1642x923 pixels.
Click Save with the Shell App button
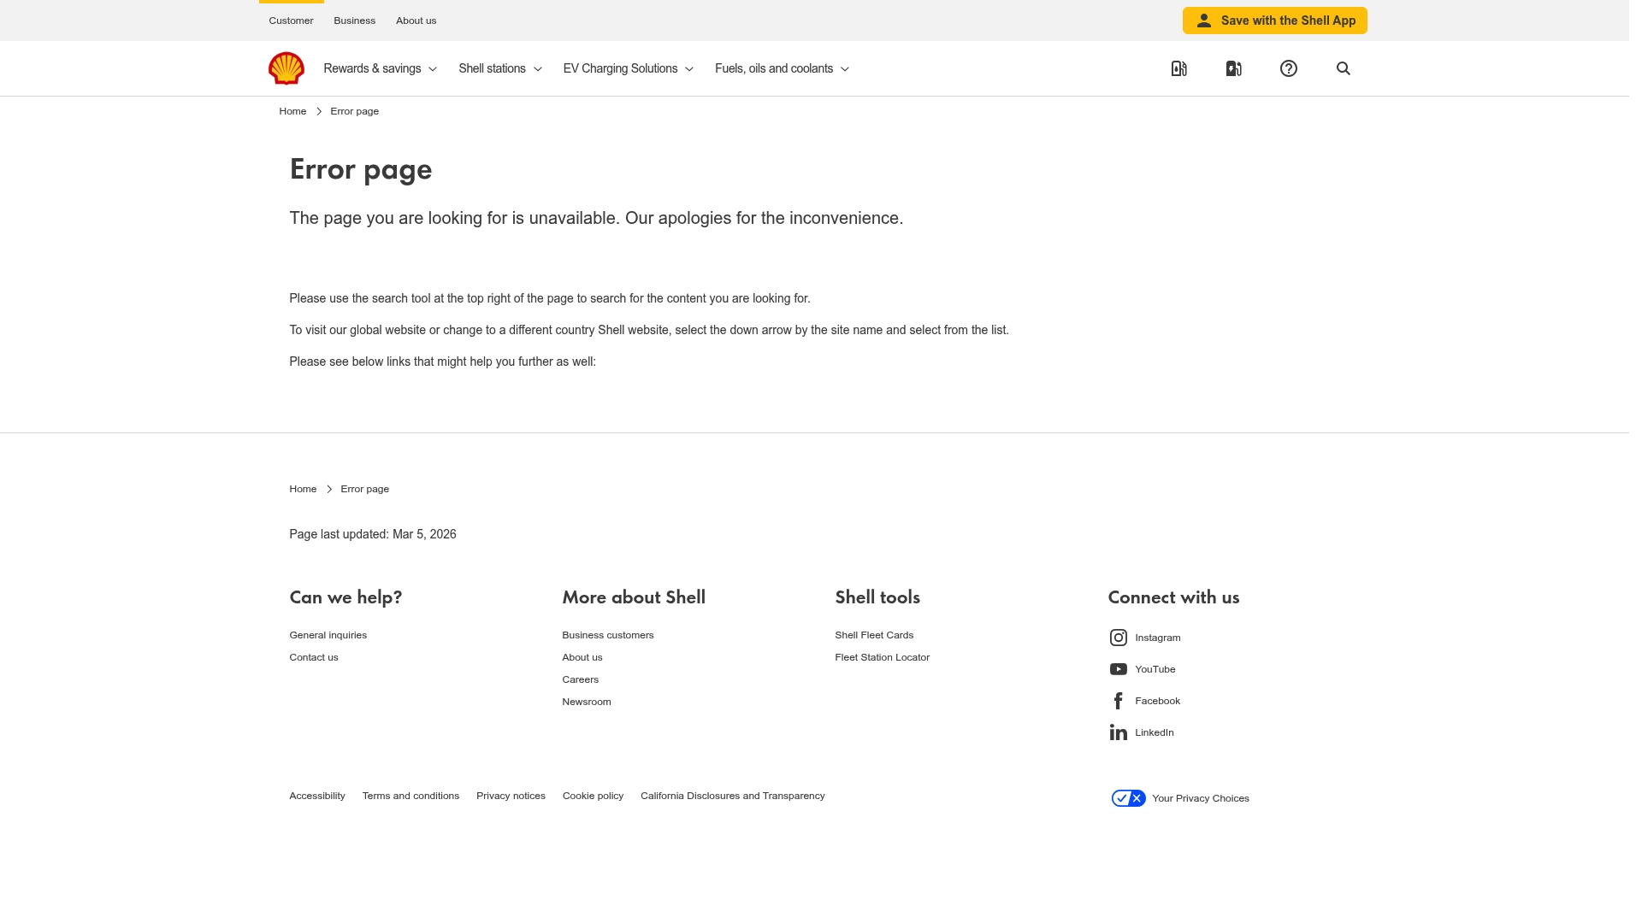(x=1274, y=21)
